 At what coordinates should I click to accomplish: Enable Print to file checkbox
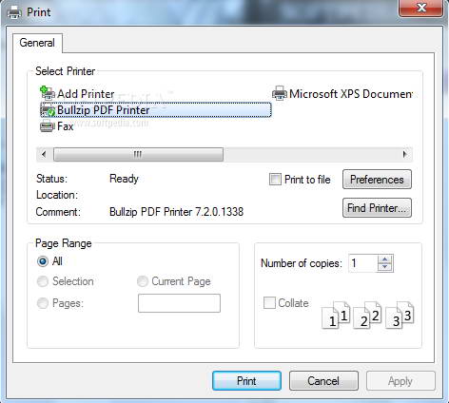pyautogui.click(x=275, y=180)
